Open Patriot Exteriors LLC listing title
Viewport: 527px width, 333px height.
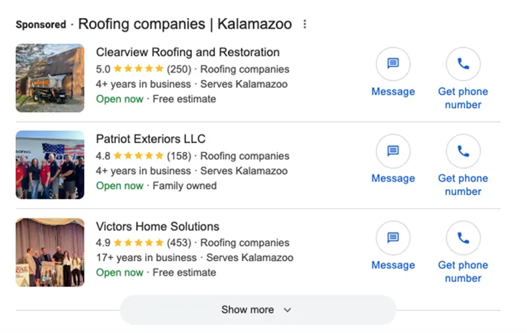pyautogui.click(x=151, y=139)
